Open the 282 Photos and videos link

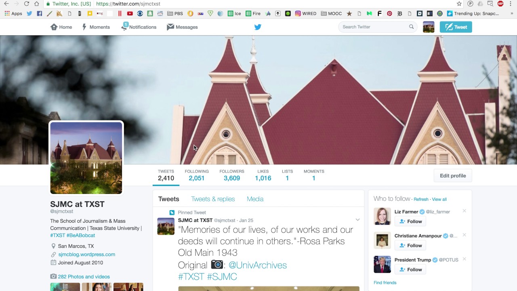(84, 277)
